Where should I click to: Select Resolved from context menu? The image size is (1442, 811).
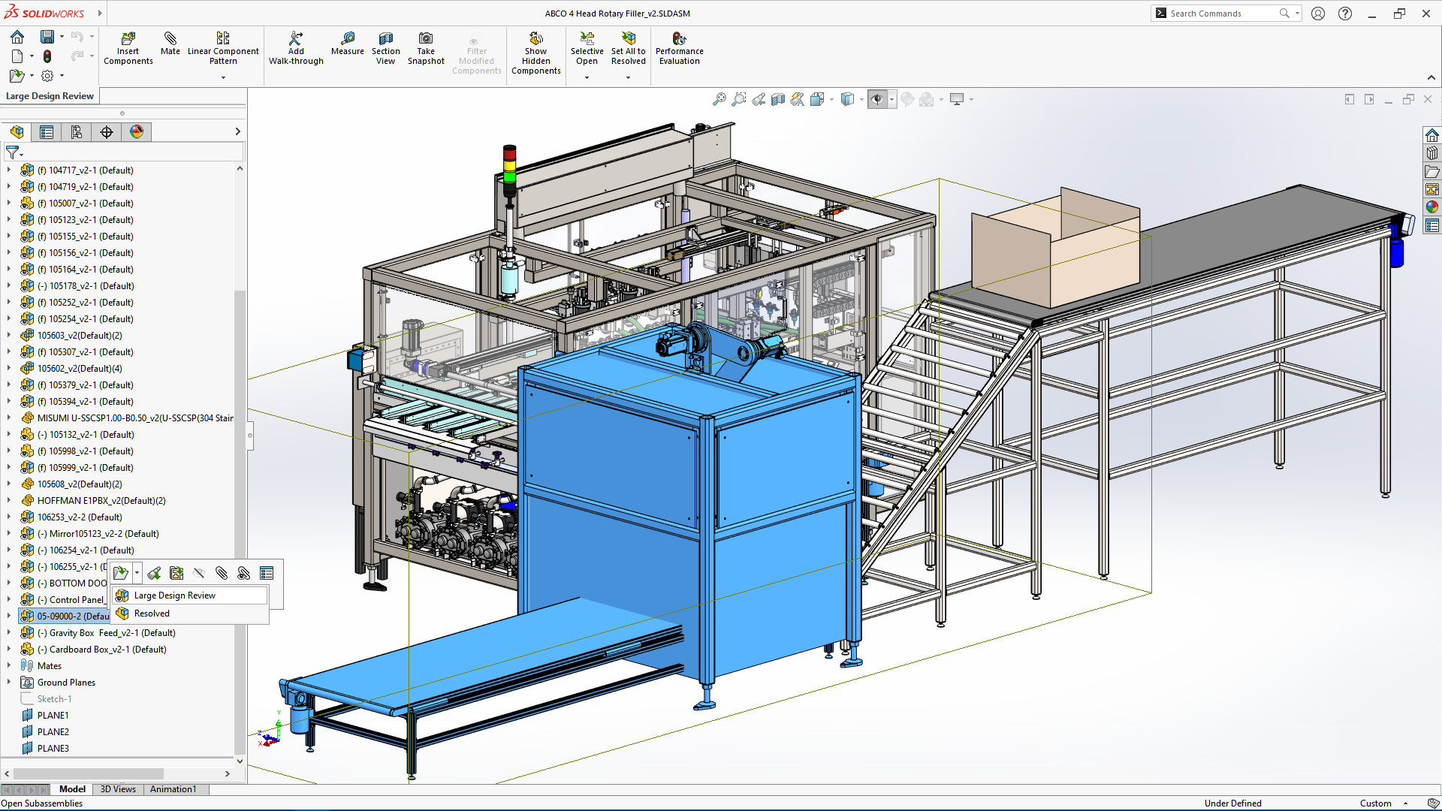tap(152, 613)
